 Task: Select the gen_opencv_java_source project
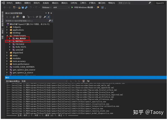click(x=24, y=70)
